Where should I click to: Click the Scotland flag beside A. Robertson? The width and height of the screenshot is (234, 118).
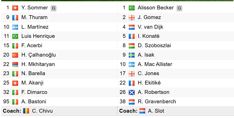(132, 92)
